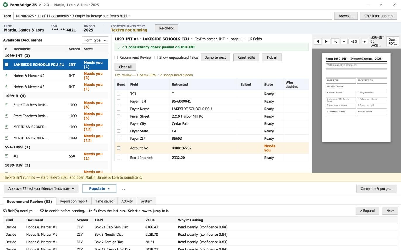Enable the Show unpopulated fields checkbox
Screen dimensions: 401x250
[156, 57]
